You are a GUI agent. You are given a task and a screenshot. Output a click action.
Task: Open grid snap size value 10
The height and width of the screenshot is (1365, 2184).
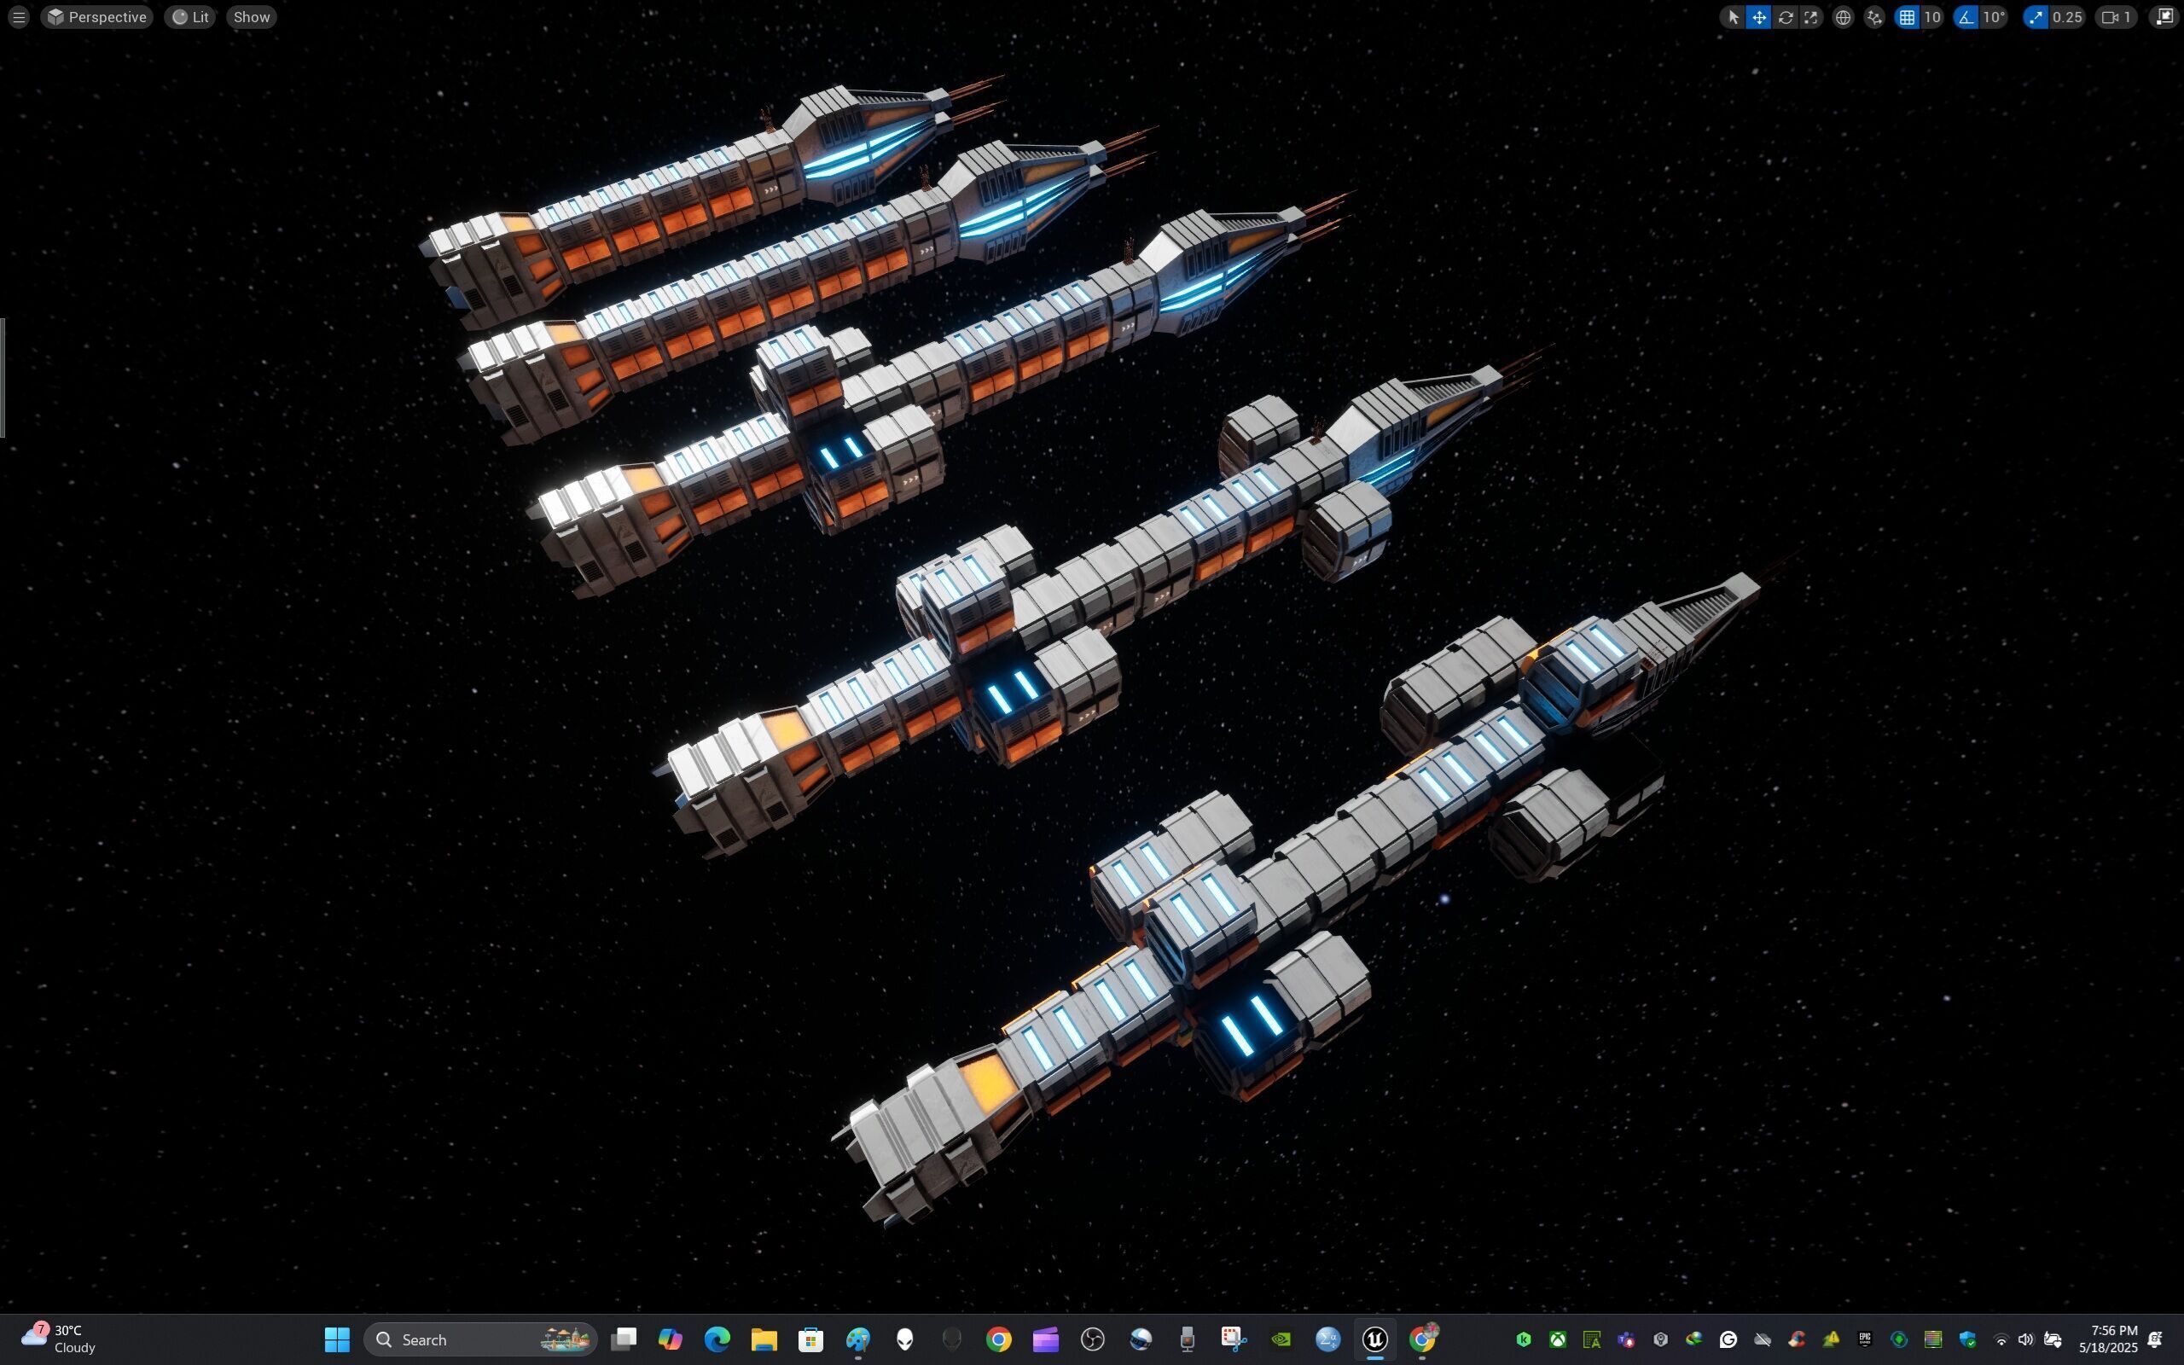click(1931, 17)
